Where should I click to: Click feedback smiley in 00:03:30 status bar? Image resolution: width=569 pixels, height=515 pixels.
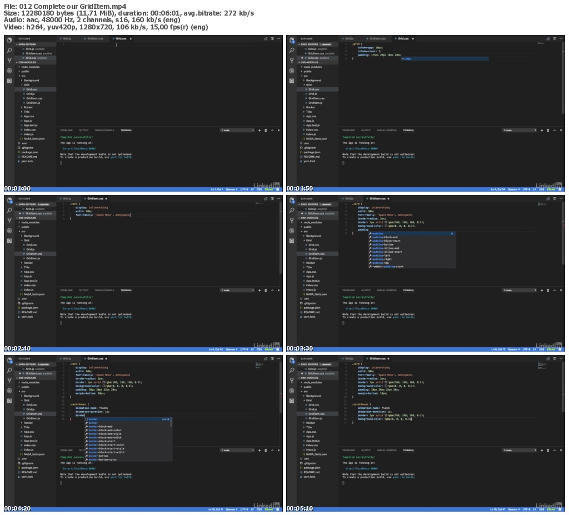[560, 349]
